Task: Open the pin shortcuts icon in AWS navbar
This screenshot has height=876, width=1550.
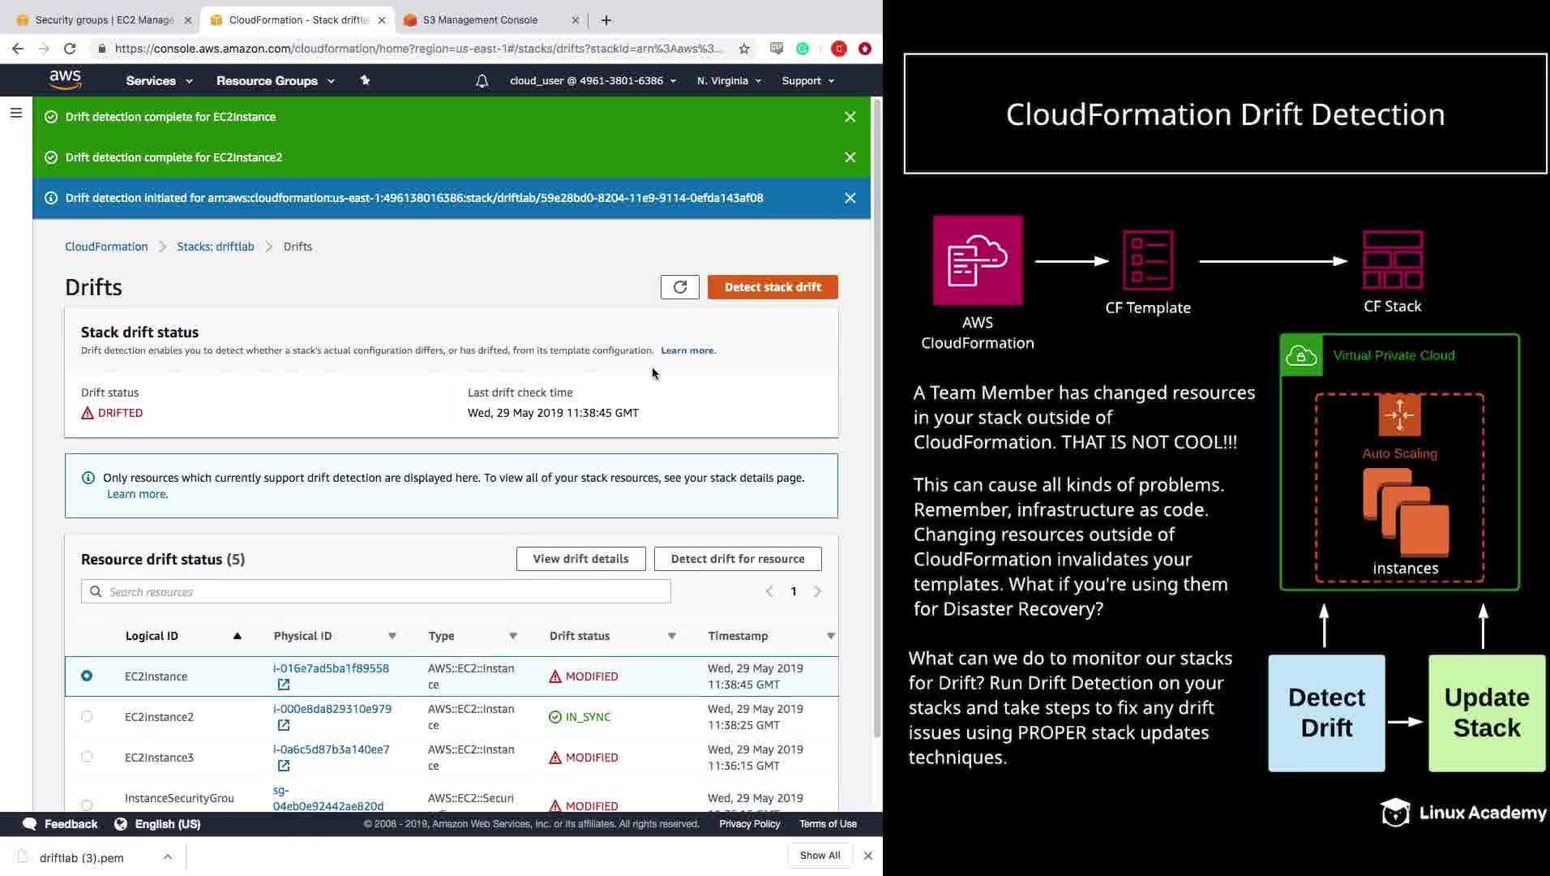Action: 365,80
